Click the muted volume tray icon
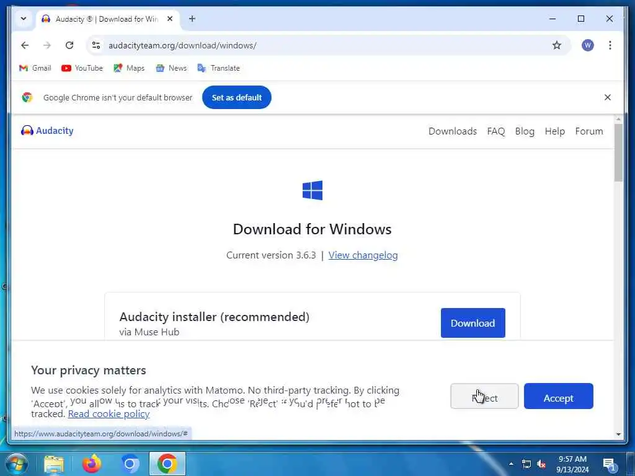The height and width of the screenshot is (476, 635). (x=541, y=464)
